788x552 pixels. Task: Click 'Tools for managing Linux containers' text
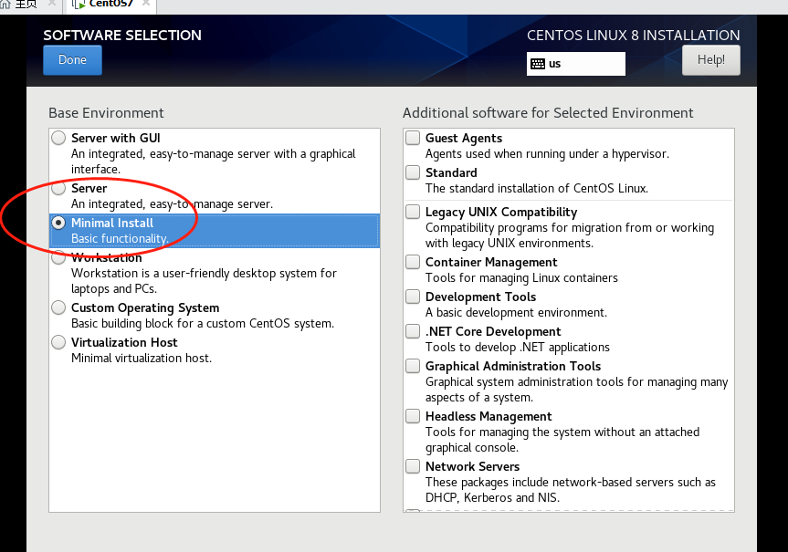point(521,277)
